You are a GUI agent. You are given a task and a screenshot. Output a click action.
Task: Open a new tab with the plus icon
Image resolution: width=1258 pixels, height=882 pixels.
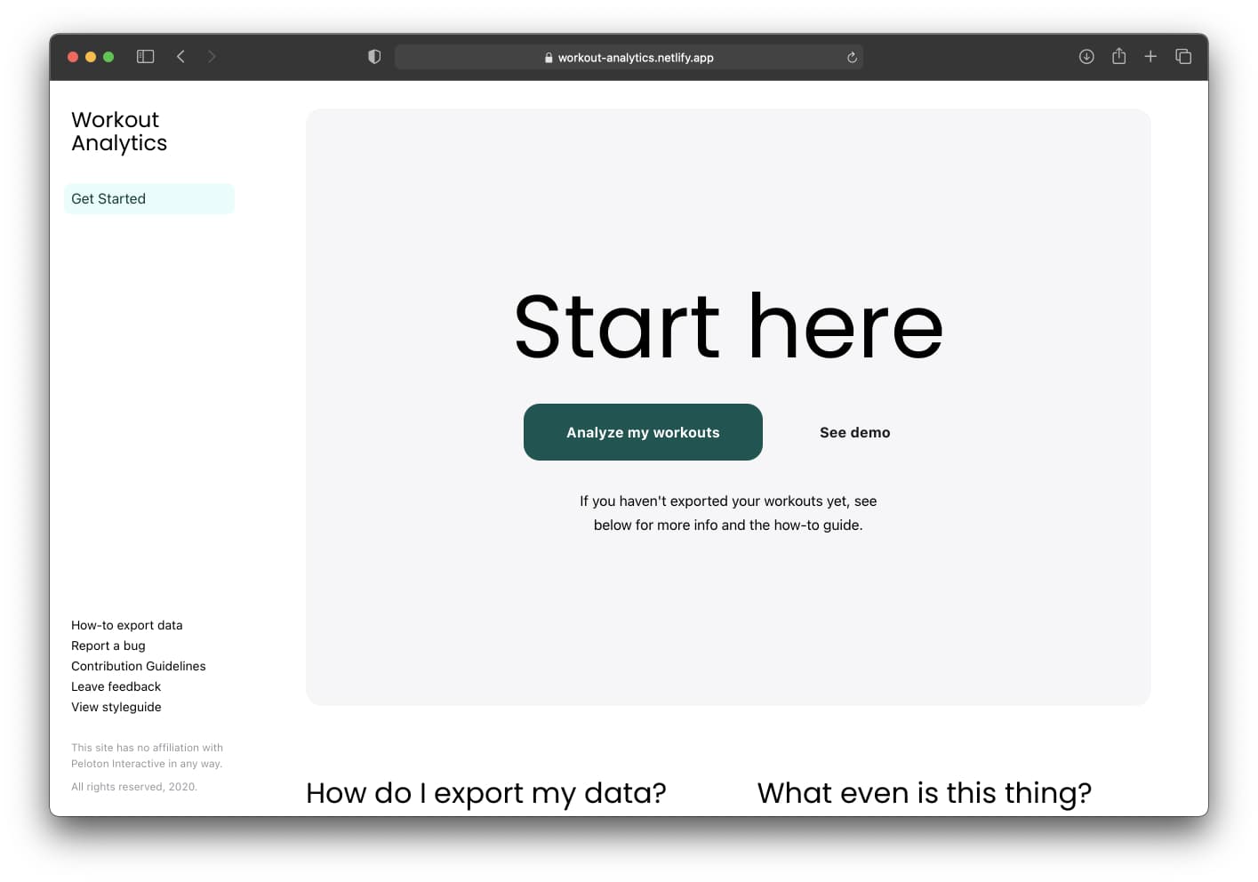[x=1150, y=57]
